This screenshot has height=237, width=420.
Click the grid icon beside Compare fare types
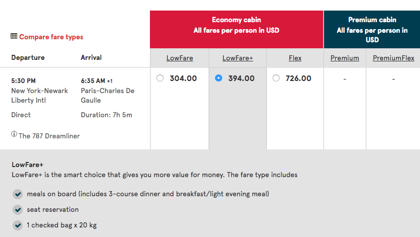pyautogui.click(x=14, y=37)
